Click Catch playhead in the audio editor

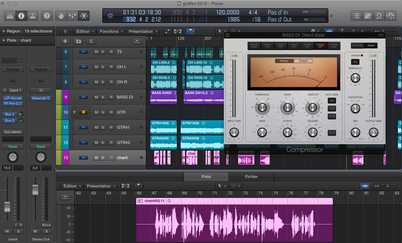(138, 186)
